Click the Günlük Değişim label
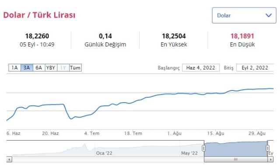 [x=105, y=45]
